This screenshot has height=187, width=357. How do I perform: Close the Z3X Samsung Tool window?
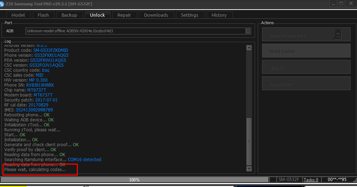point(351,4)
